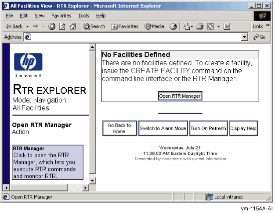The height and width of the screenshot is (213, 275).
Task: Click the Go button beside Address bar
Action: pos(259,37)
